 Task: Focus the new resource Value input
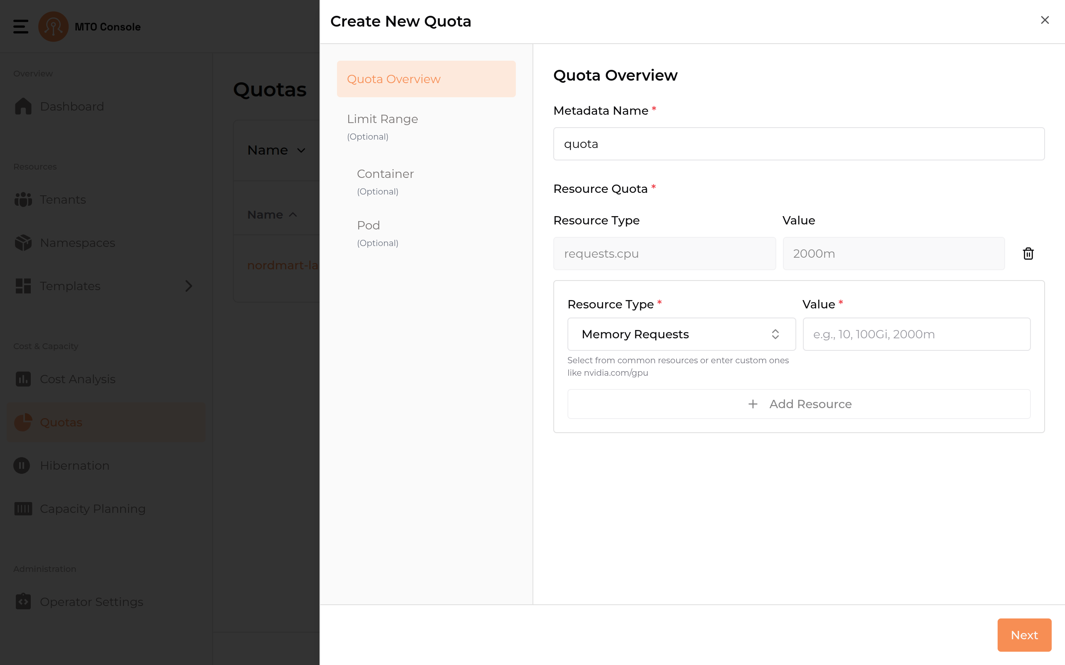[x=916, y=334]
